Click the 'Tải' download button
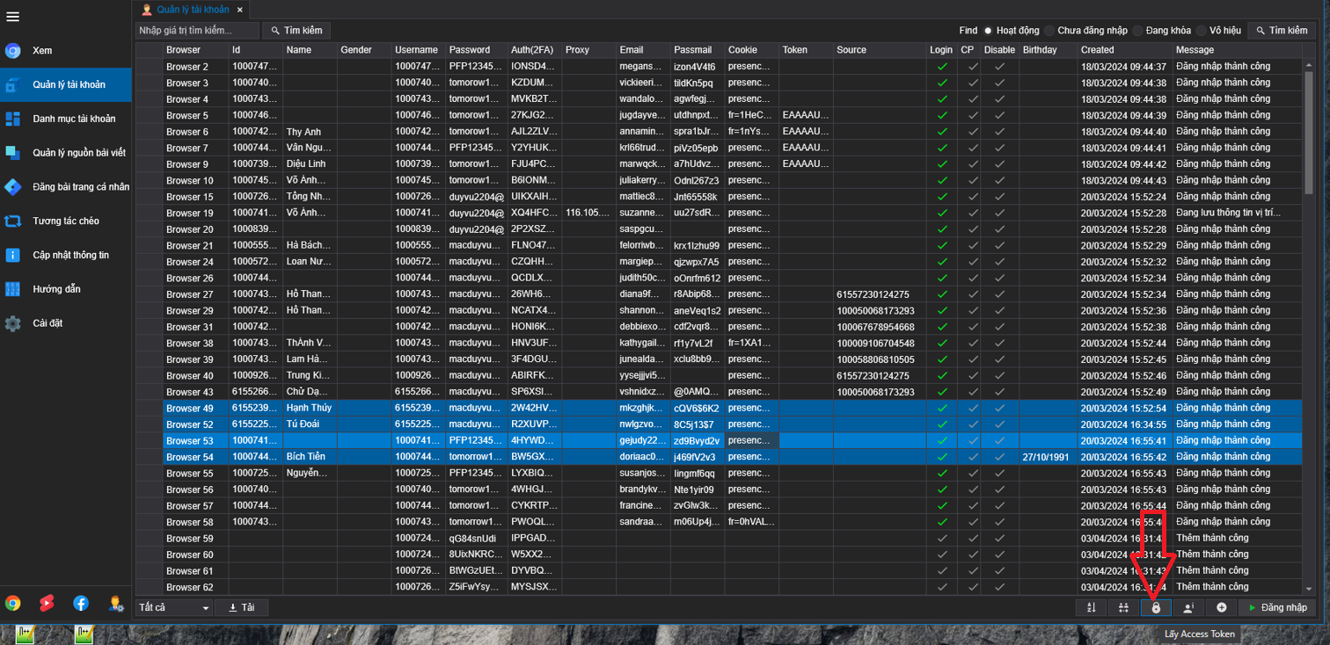The width and height of the screenshot is (1330, 645). (x=241, y=607)
